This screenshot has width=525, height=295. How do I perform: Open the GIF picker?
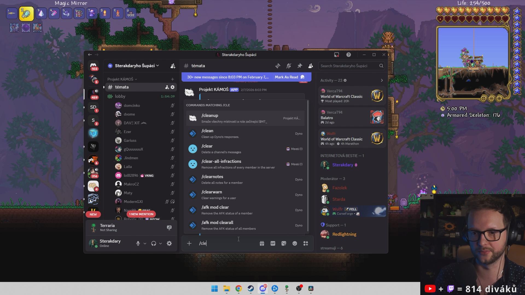pos(273,243)
